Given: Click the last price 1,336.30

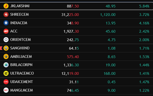Looking at the screenshot, I should pyautogui.click(x=71, y=65).
